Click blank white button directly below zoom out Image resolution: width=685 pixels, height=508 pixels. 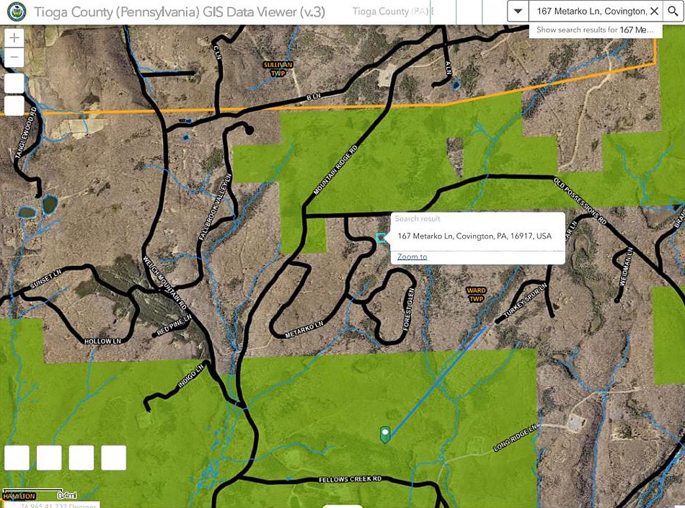pyautogui.click(x=14, y=83)
